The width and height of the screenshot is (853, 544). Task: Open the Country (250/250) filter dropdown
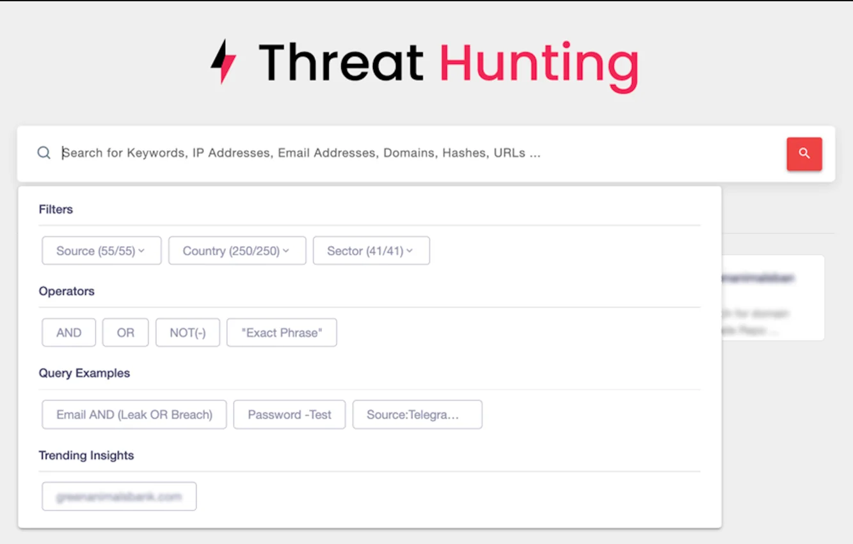tap(237, 251)
